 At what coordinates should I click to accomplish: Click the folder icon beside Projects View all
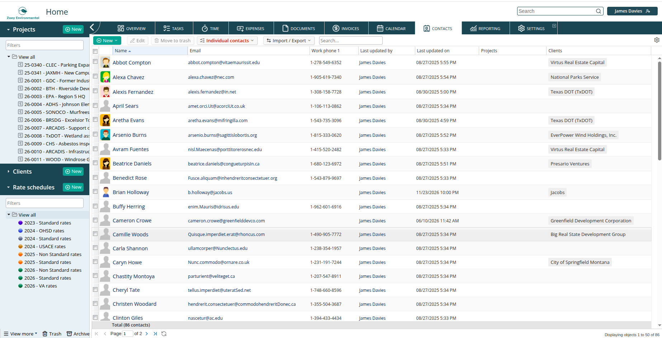pos(15,57)
